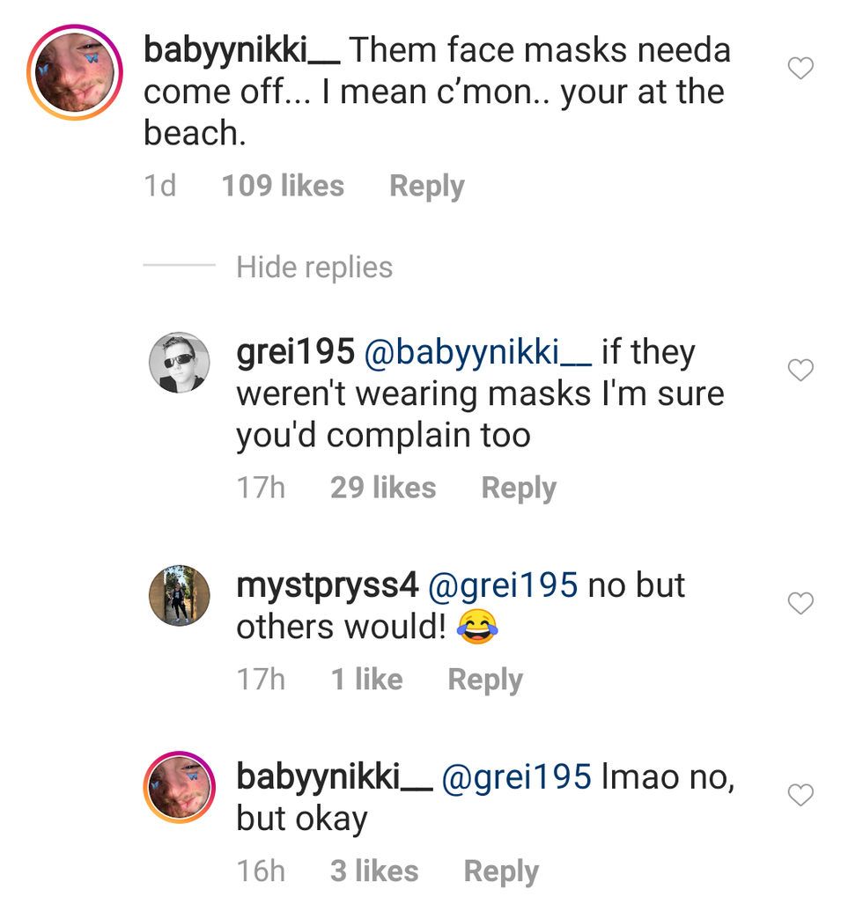Reply to grei195's comment
Viewport: 863px width, 919px height.
coord(519,488)
